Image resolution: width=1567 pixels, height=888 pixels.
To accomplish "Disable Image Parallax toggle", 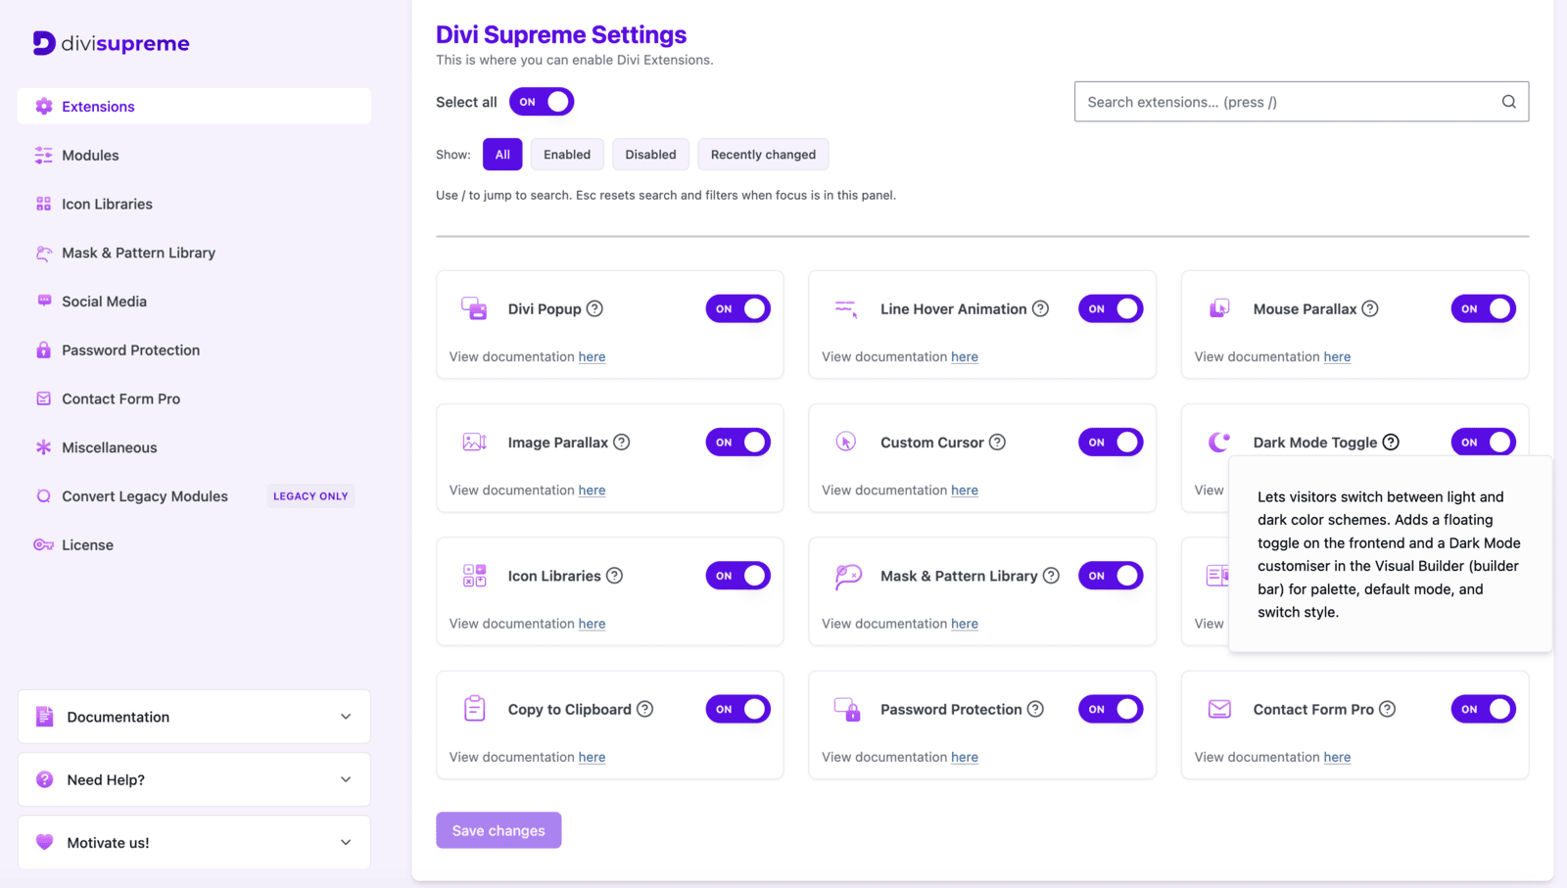I will click(738, 442).
